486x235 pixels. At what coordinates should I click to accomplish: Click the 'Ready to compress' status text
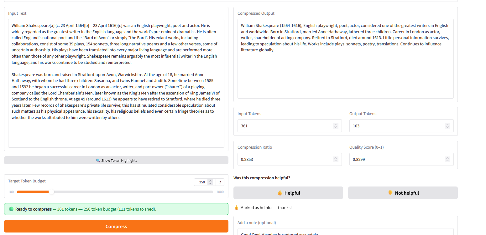34,209
